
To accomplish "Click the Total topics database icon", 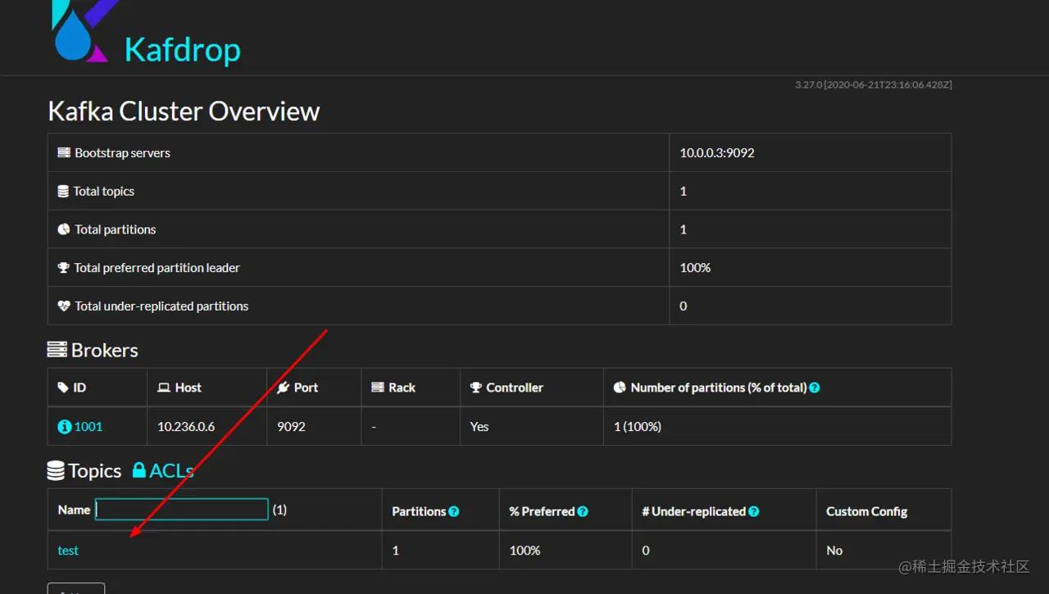I will pyautogui.click(x=63, y=191).
